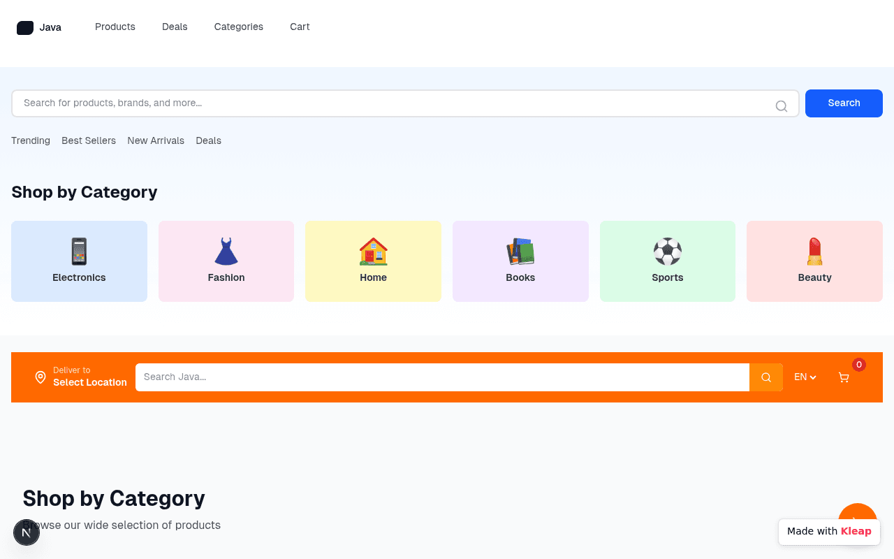Select the Deals link below the search bar
894x559 pixels.
coord(208,140)
